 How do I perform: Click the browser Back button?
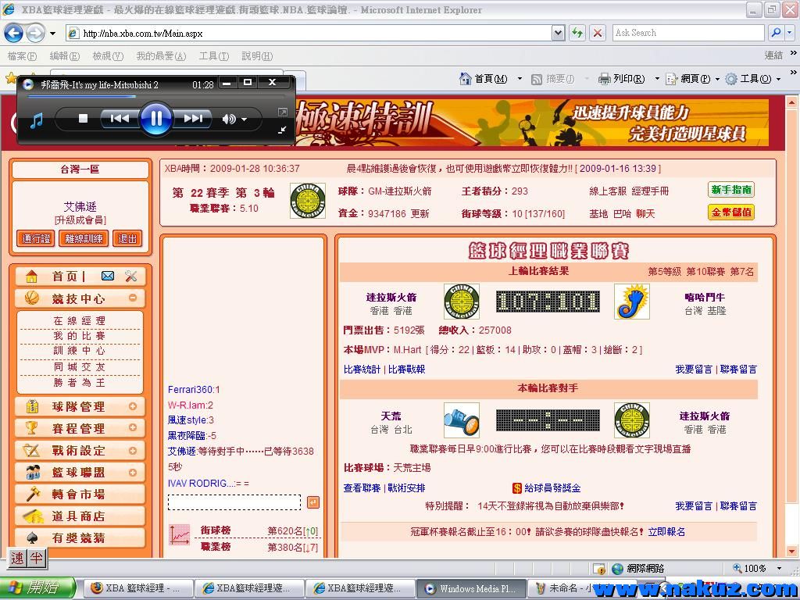pos(14,34)
